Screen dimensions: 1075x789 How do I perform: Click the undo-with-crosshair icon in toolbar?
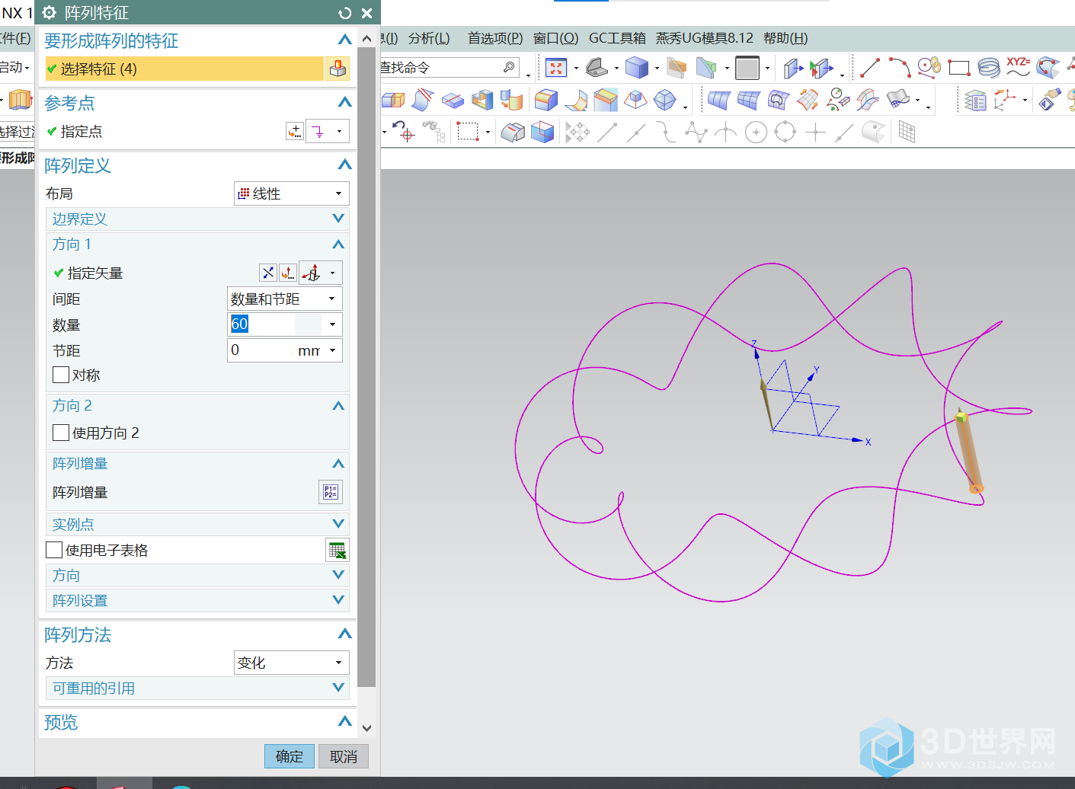coord(404,132)
